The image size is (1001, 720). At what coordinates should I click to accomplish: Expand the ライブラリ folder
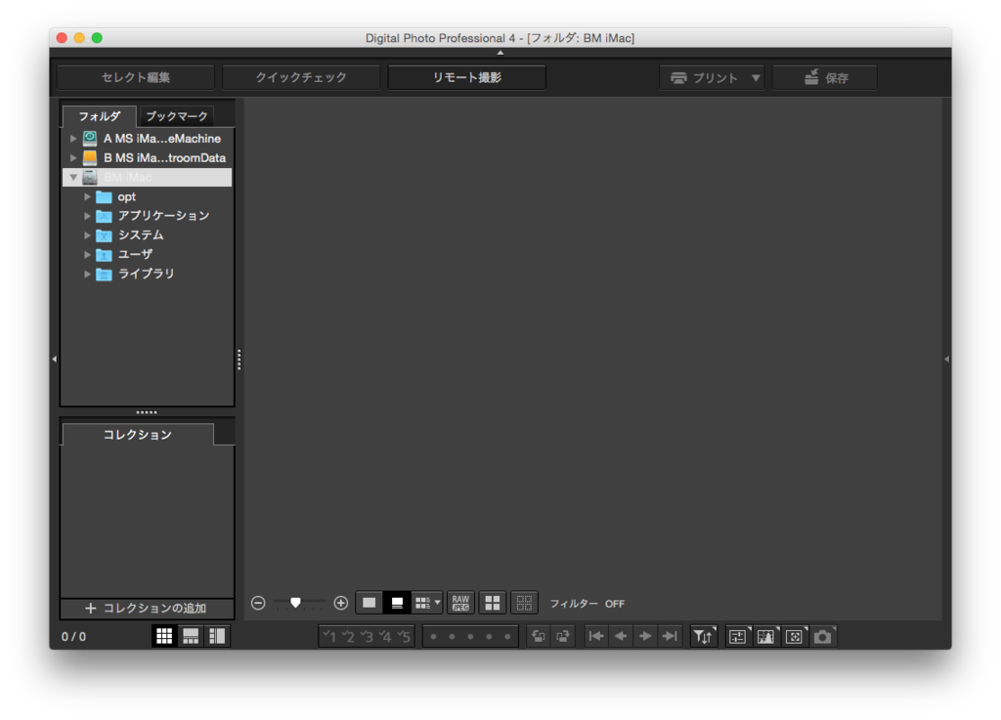(87, 275)
